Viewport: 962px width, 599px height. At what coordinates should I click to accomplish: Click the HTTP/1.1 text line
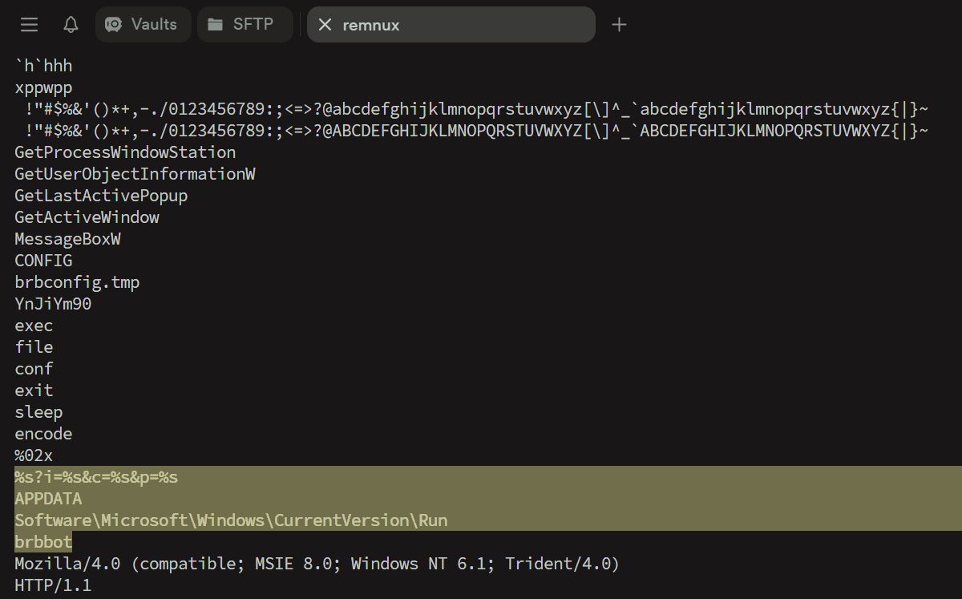click(x=53, y=585)
